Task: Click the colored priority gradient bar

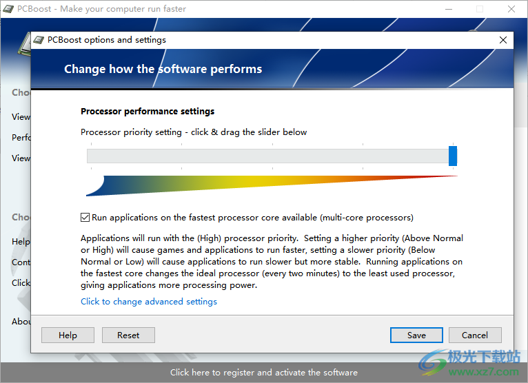Action: [x=272, y=185]
